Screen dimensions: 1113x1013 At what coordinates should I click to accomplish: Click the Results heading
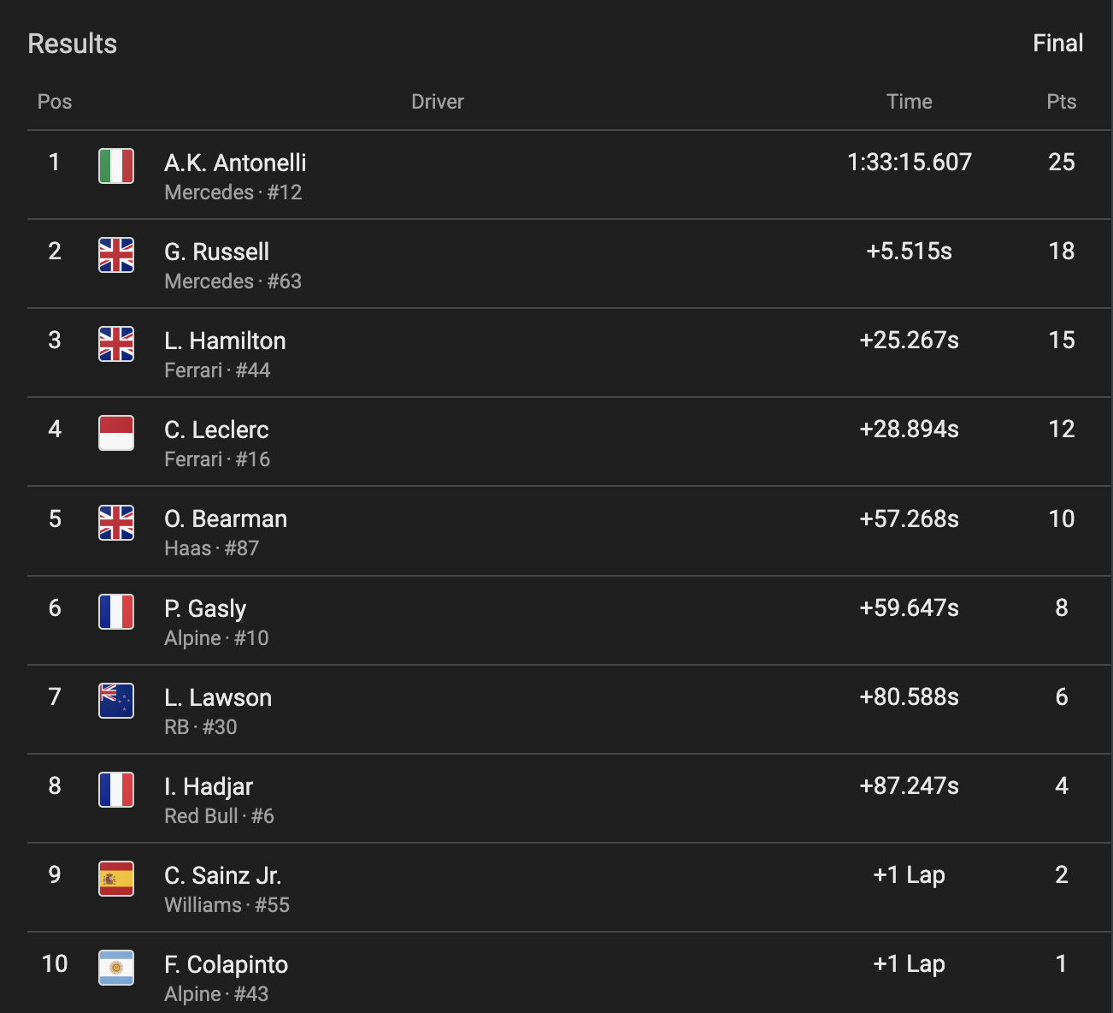tap(73, 44)
